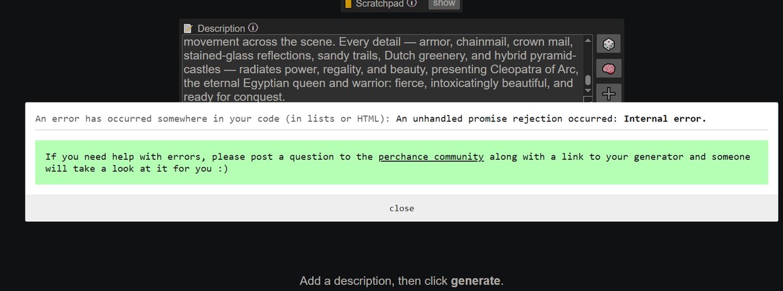The height and width of the screenshot is (291, 783).
Task: Click the description scrollbar thumb
Action: point(587,80)
